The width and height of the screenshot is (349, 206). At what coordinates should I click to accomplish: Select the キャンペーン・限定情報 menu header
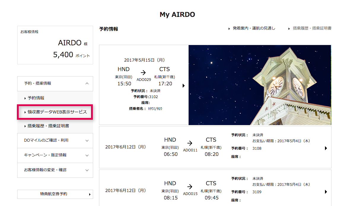tap(55, 156)
